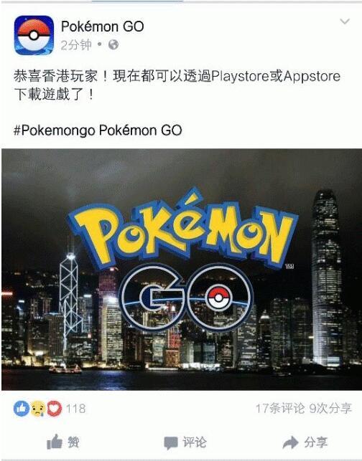362x461 pixels.
Task: View the 9次分享 shares list
Action: 330,409
